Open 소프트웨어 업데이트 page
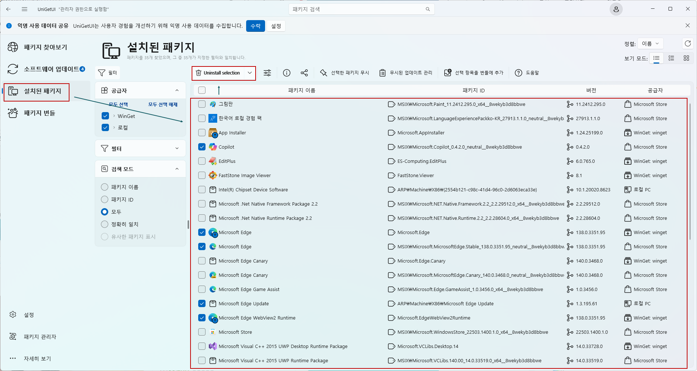The height and width of the screenshot is (371, 697). point(46,69)
